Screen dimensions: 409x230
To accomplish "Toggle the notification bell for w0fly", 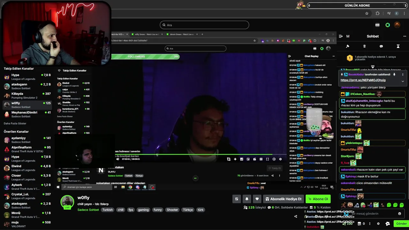I will 247,199.
